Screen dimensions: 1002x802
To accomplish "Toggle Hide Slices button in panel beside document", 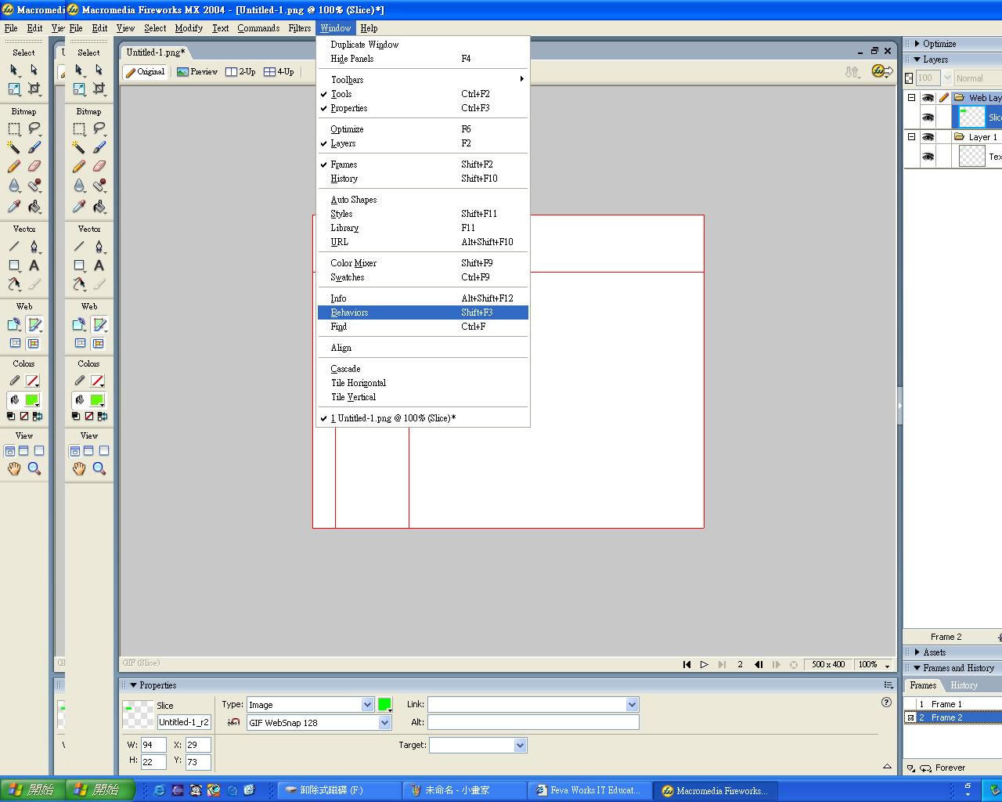I will pyautogui.click(x=80, y=343).
